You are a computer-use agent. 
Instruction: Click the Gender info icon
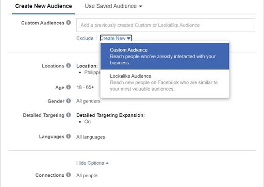(x=69, y=101)
